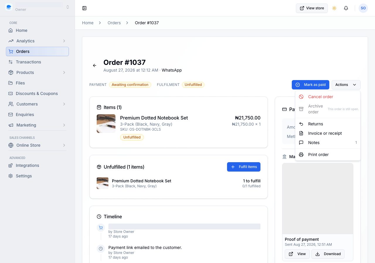This screenshot has height=263, width=375.
Task: Expand the Marketing submenu chevron
Action: click(64, 125)
